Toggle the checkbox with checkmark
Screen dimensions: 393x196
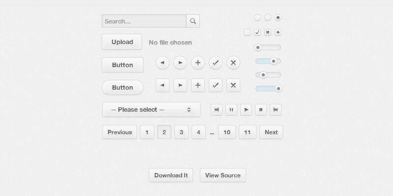[257, 32]
